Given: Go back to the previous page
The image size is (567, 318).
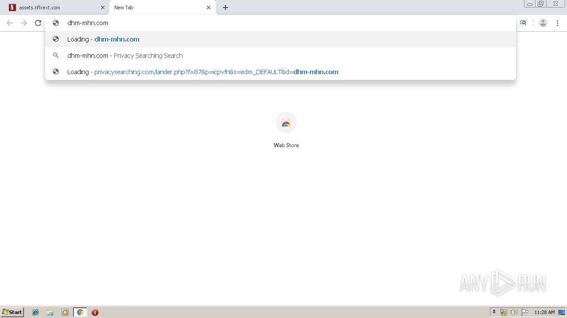Looking at the screenshot, I should (x=10, y=23).
